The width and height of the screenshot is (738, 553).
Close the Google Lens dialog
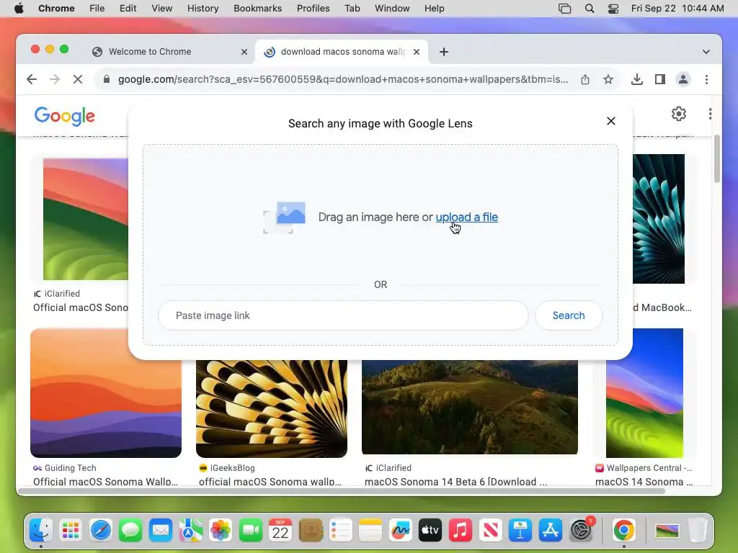tap(611, 121)
